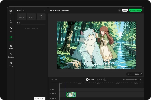Lock the top timeline track
151x100 pixels.
point(50,90)
